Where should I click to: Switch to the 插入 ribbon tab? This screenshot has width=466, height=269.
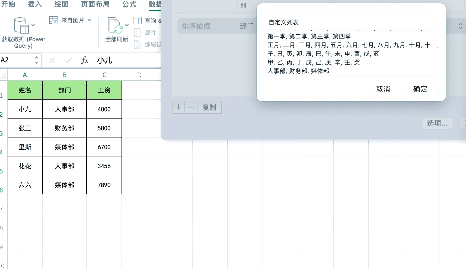point(34,4)
